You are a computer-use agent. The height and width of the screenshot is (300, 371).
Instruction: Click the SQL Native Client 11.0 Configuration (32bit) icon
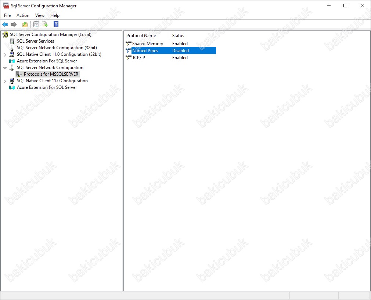click(x=12, y=54)
